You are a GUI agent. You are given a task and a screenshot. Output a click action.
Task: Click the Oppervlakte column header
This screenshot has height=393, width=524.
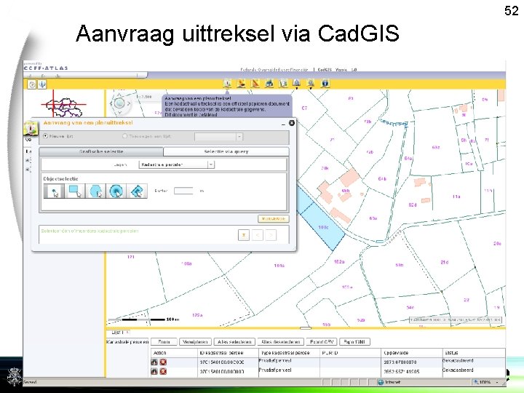pyautogui.click(x=412, y=353)
